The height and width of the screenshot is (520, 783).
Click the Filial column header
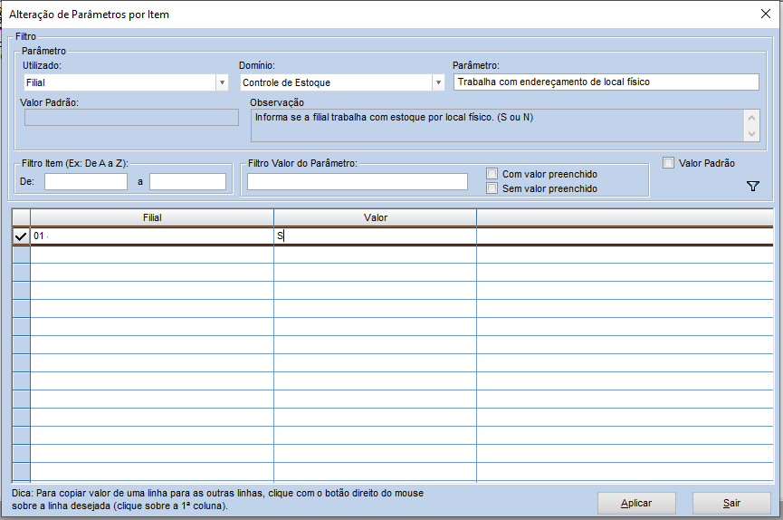(x=152, y=217)
